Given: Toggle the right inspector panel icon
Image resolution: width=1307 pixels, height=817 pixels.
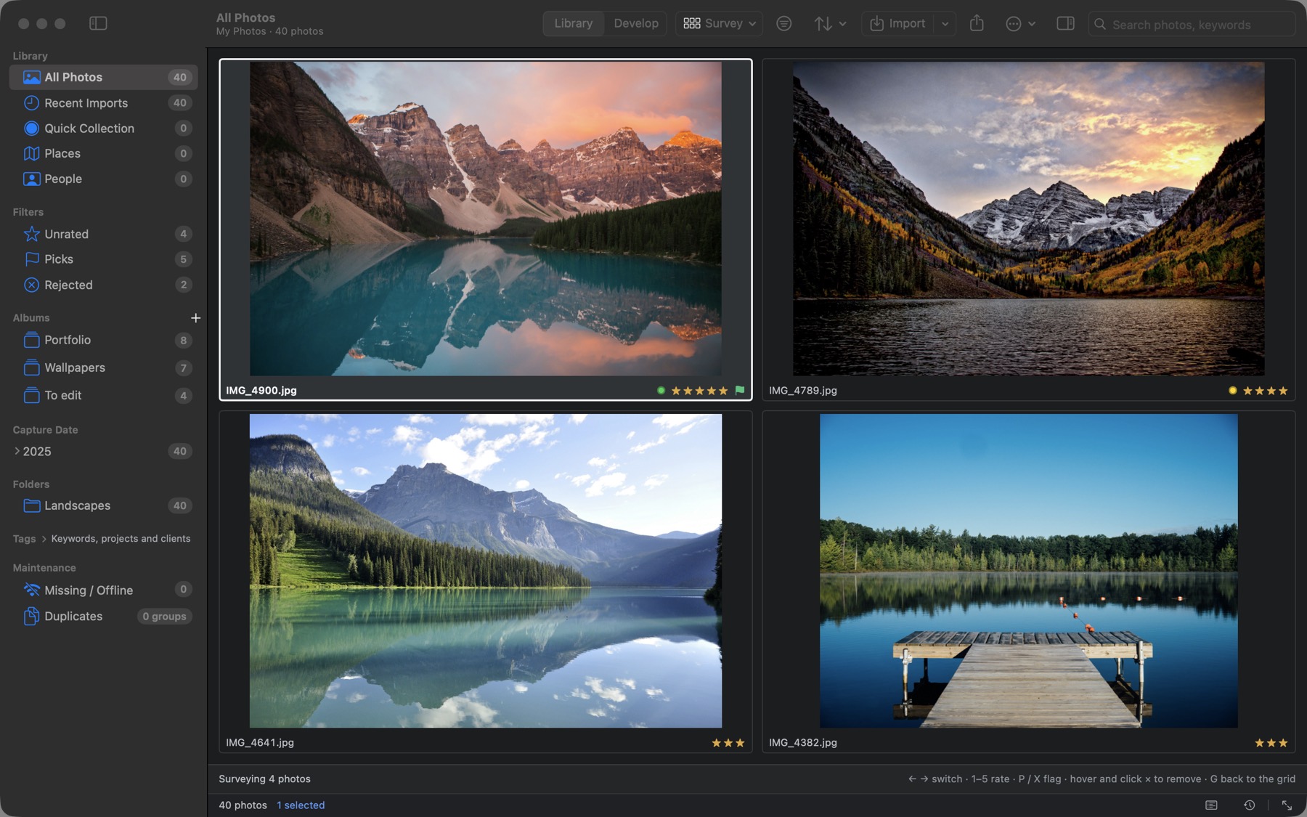Looking at the screenshot, I should (x=1065, y=23).
